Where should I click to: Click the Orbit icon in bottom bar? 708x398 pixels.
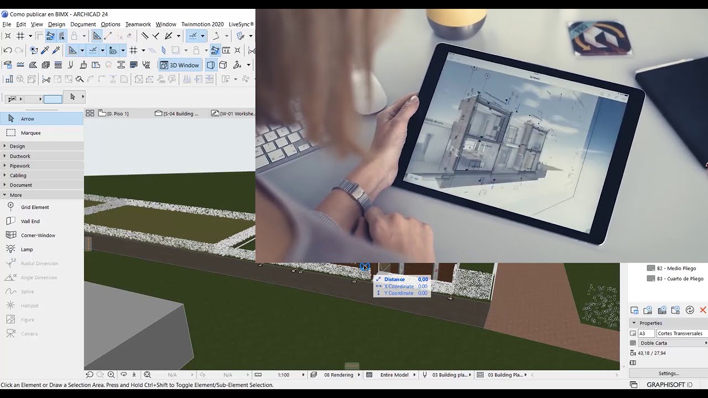[123, 375]
